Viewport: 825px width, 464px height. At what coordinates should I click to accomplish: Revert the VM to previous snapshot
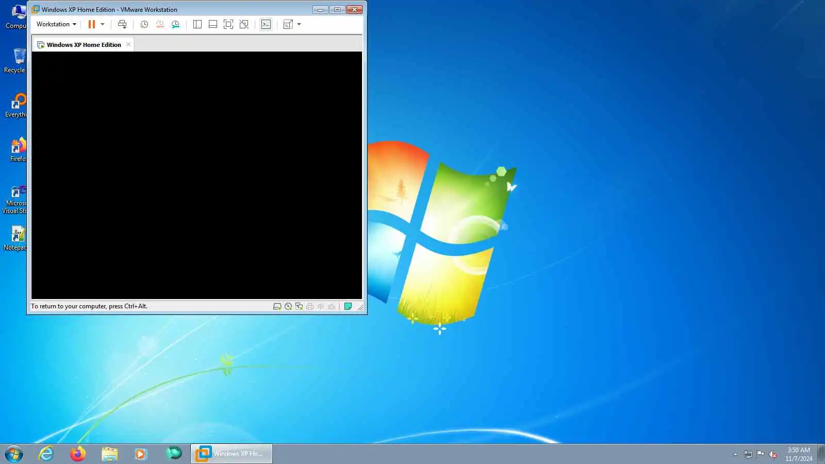point(160,24)
